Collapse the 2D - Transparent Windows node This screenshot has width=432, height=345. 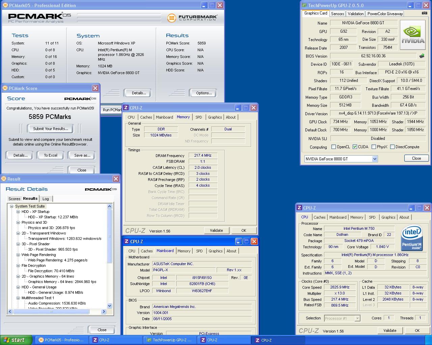pyautogui.click(x=18, y=233)
